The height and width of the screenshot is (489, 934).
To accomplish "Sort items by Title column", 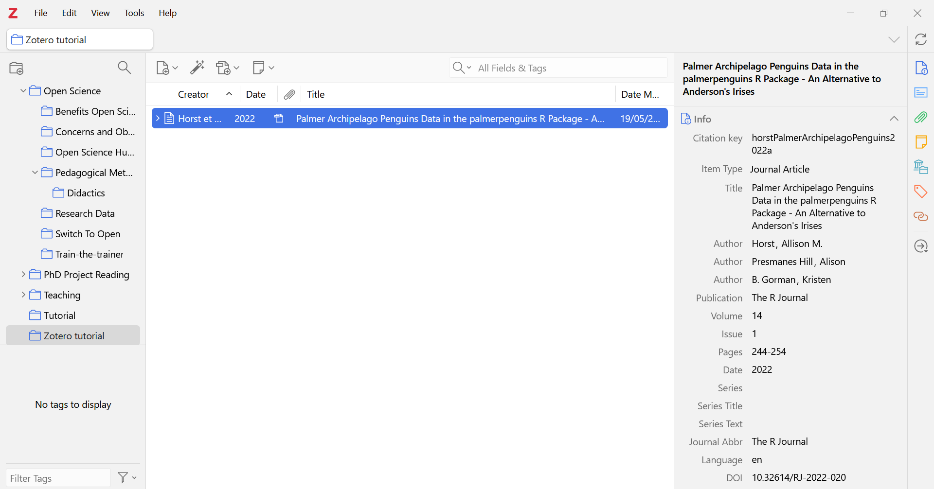I will coord(316,94).
